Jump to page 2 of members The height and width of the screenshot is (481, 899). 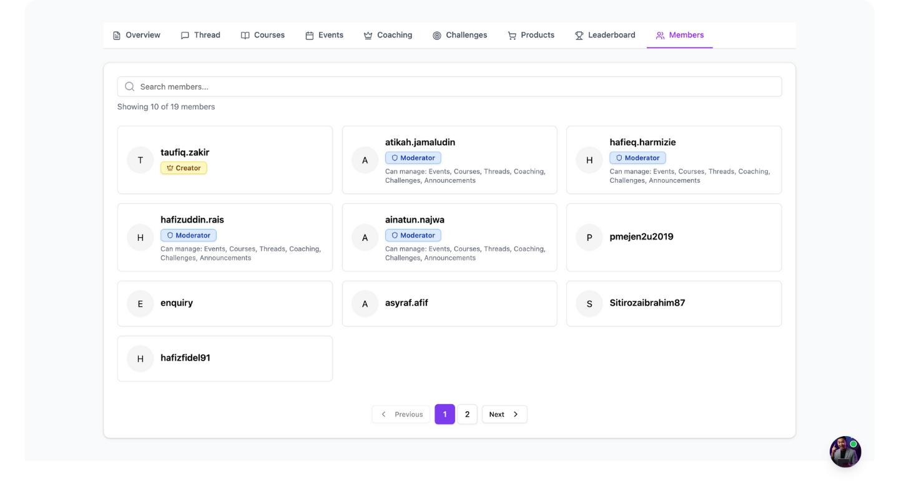tap(467, 414)
